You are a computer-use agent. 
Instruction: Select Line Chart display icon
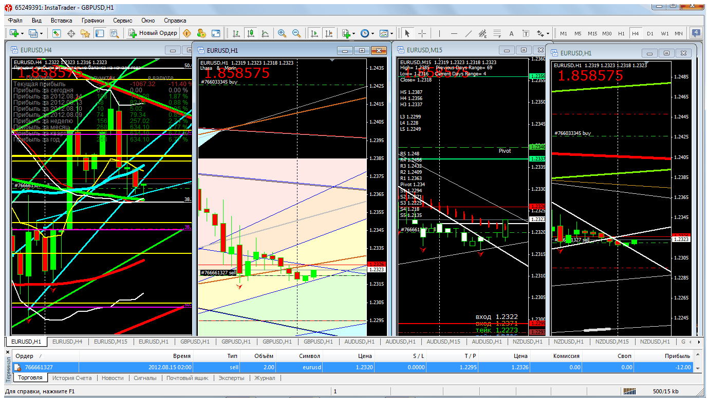265,33
